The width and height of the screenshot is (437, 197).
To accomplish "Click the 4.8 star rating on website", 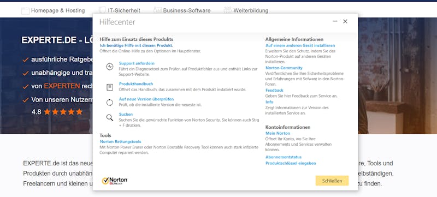I will click(x=57, y=112).
